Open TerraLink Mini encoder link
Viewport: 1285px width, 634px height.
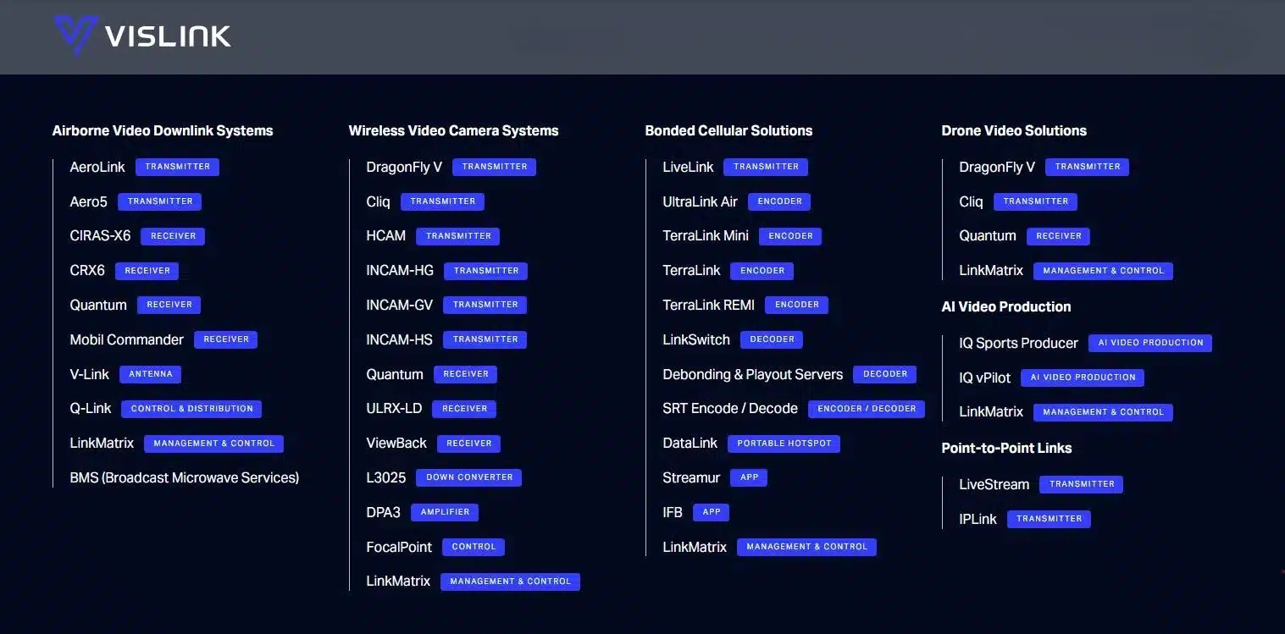(x=706, y=236)
